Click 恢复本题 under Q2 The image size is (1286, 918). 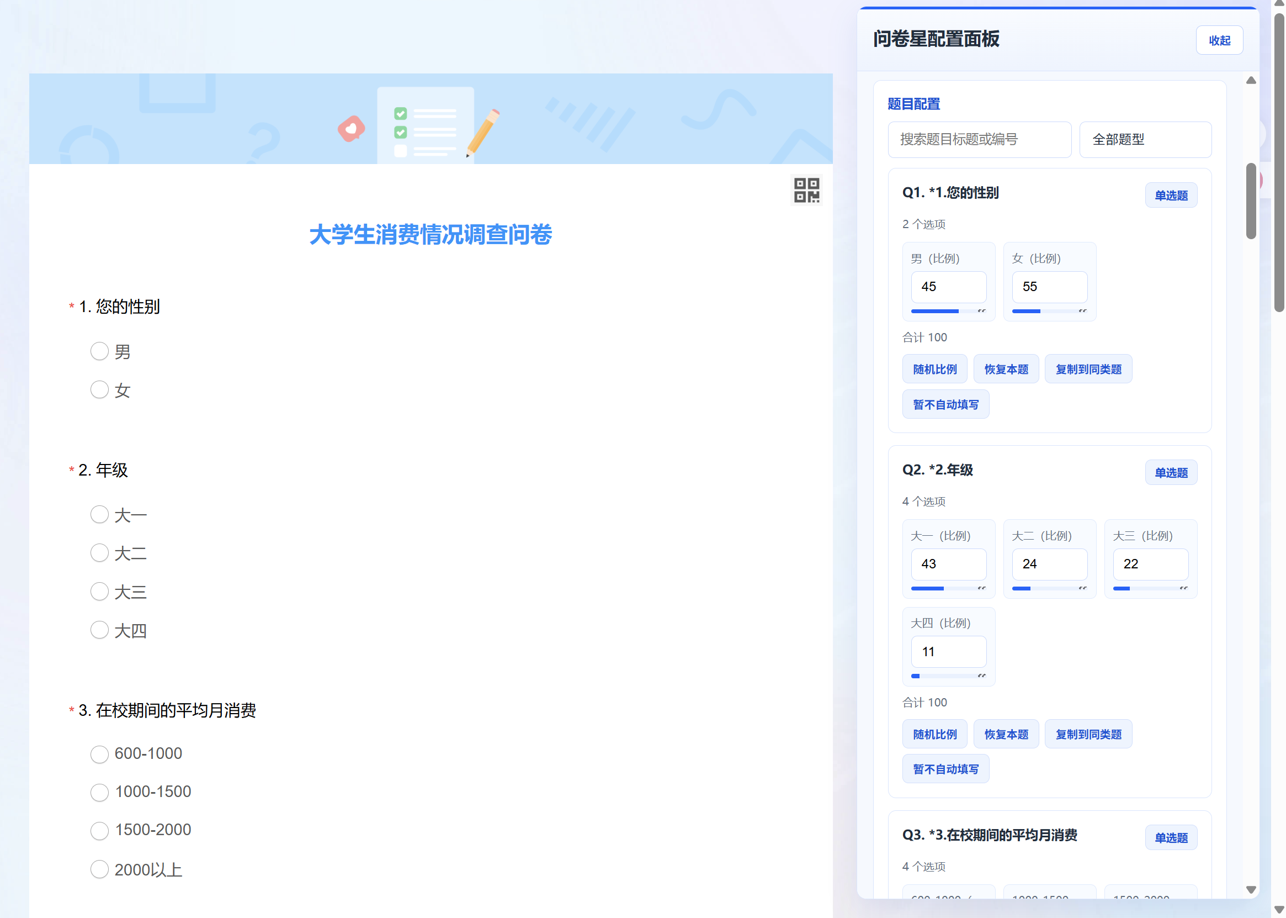pyautogui.click(x=1006, y=734)
